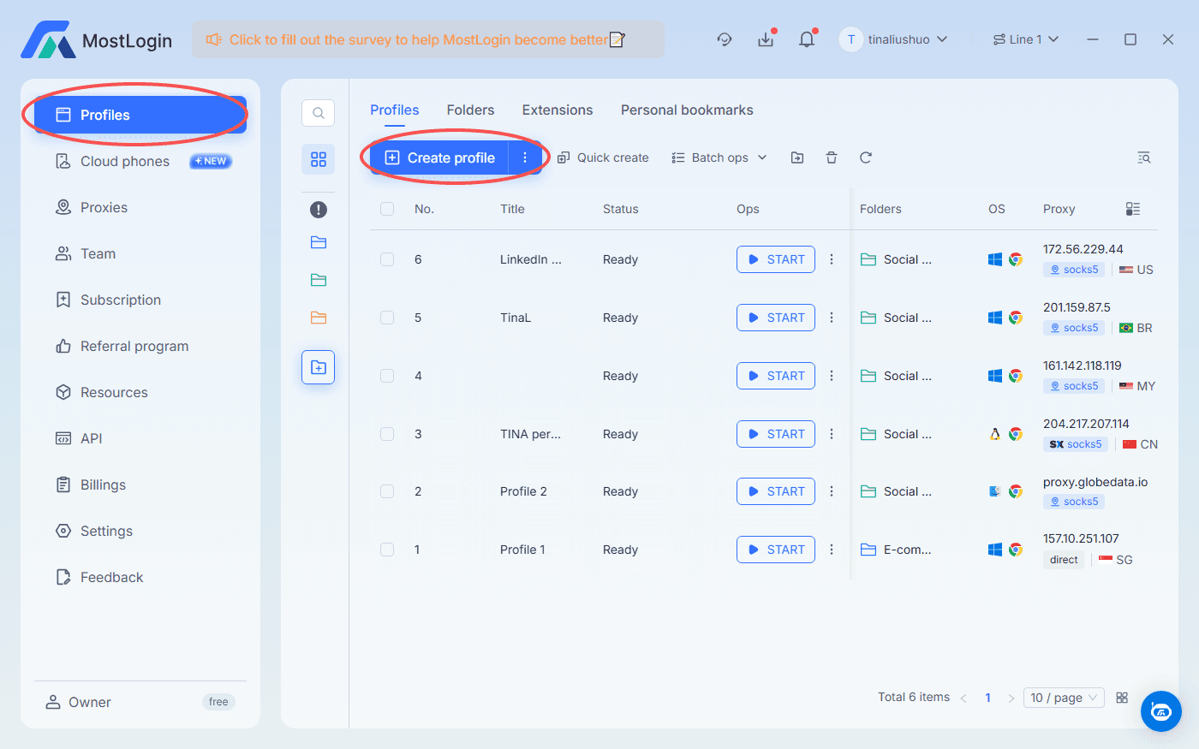The height and width of the screenshot is (749, 1199).
Task: Select the orange folder in the folder strip
Action: (x=318, y=318)
